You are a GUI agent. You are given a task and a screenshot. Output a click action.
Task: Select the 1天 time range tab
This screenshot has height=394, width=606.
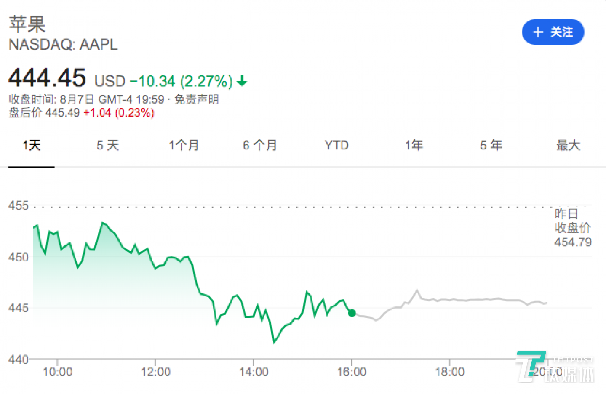pyautogui.click(x=32, y=146)
